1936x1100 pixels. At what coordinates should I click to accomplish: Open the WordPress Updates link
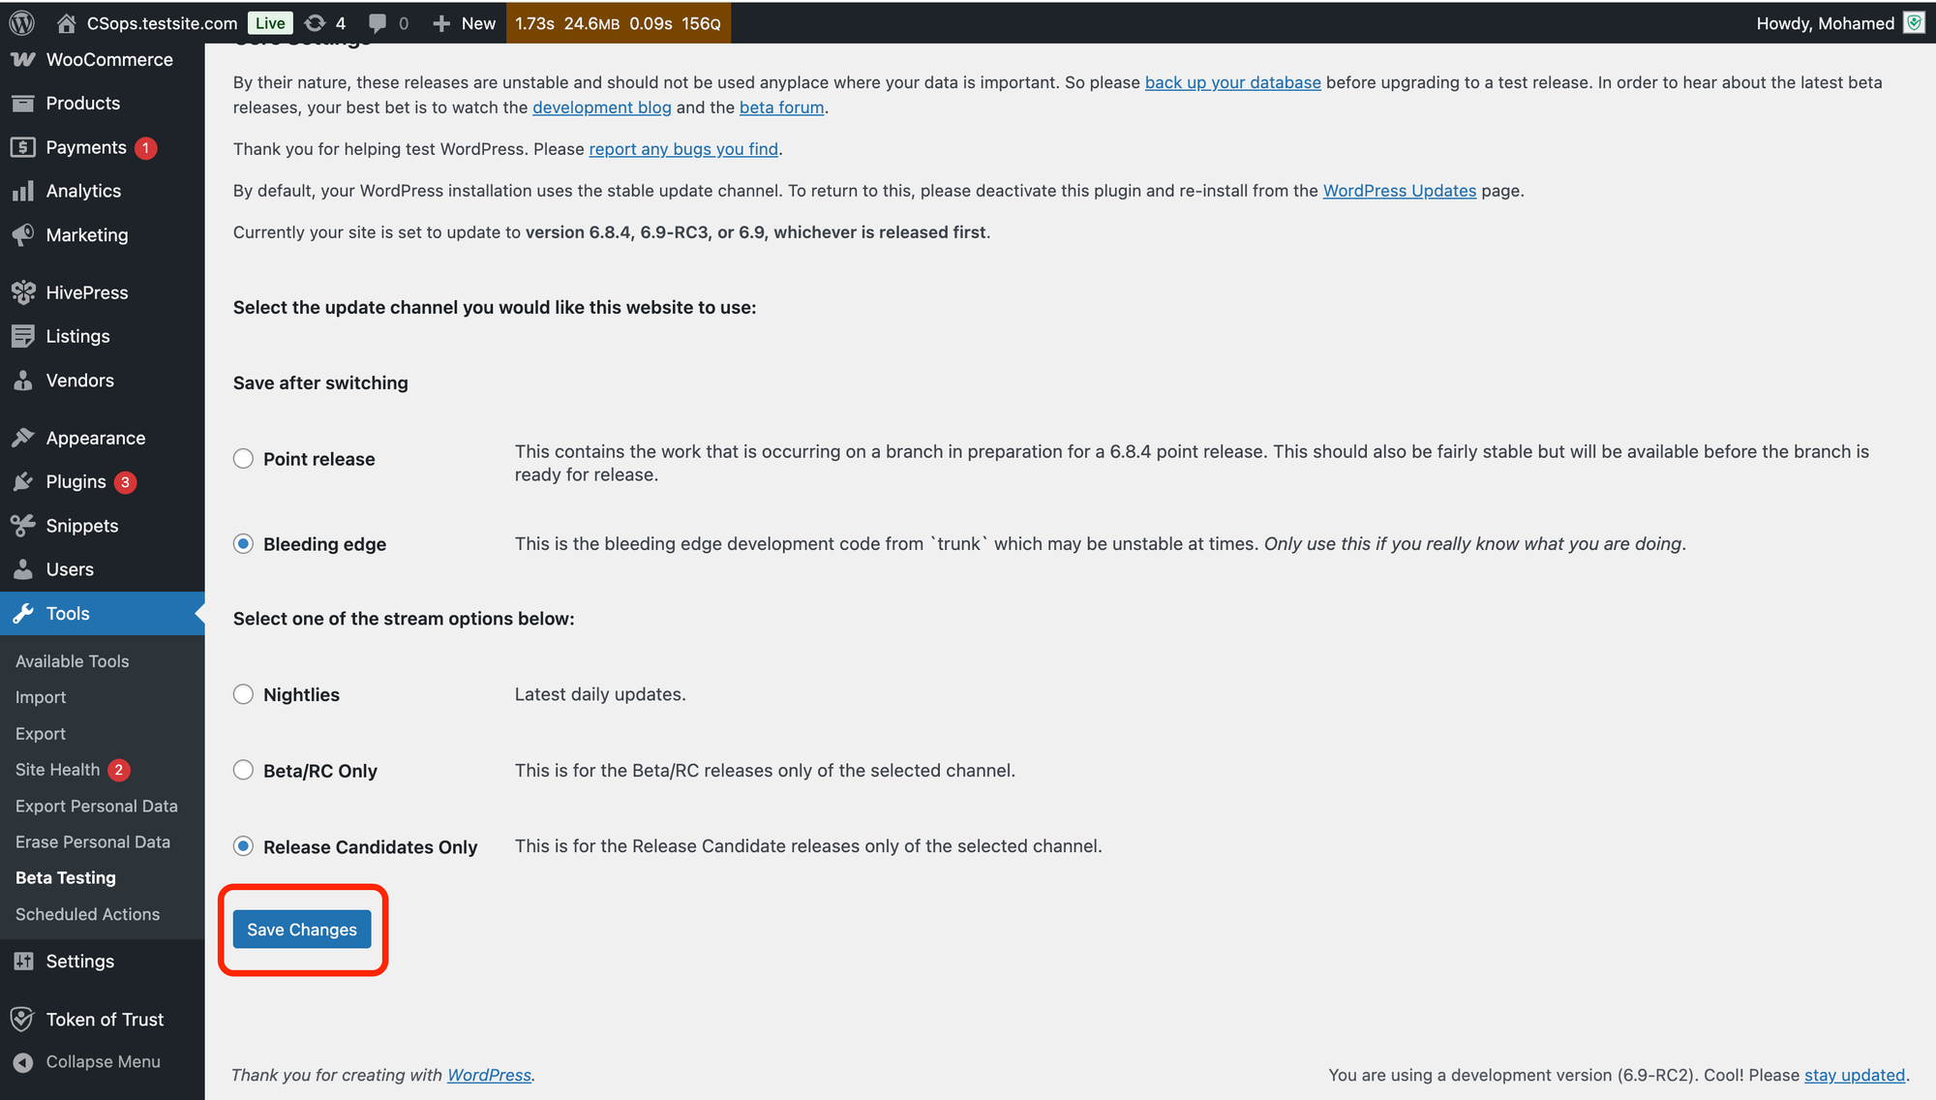(x=1399, y=191)
